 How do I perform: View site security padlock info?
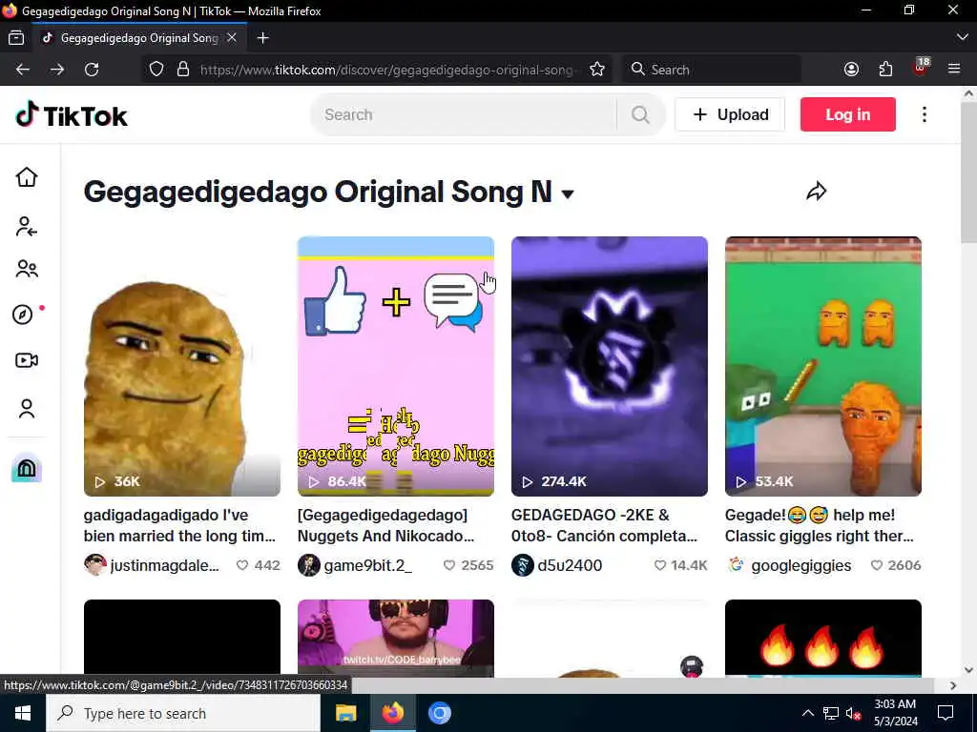click(x=182, y=69)
